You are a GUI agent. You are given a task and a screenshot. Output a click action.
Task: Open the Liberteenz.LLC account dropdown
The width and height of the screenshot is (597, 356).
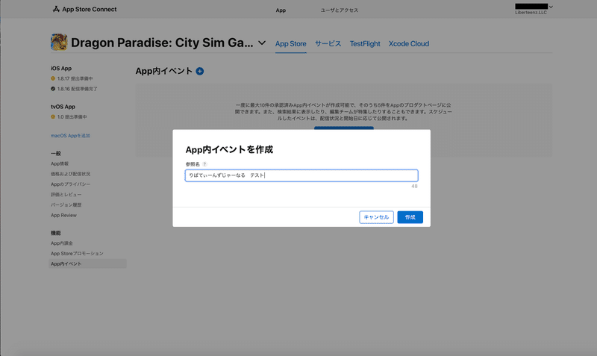pyautogui.click(x=534, y=9)
